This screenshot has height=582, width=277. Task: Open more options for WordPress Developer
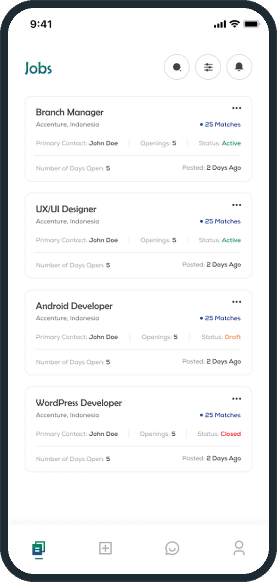(236, 399)
